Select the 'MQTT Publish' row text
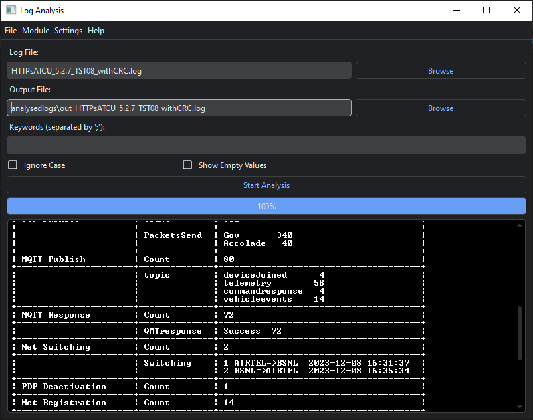 click(53, 259)
